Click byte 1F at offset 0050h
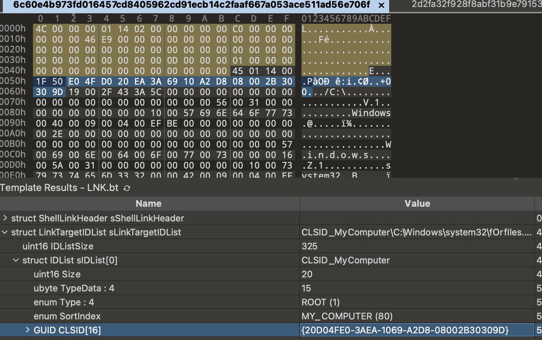 tap(41, 81)
